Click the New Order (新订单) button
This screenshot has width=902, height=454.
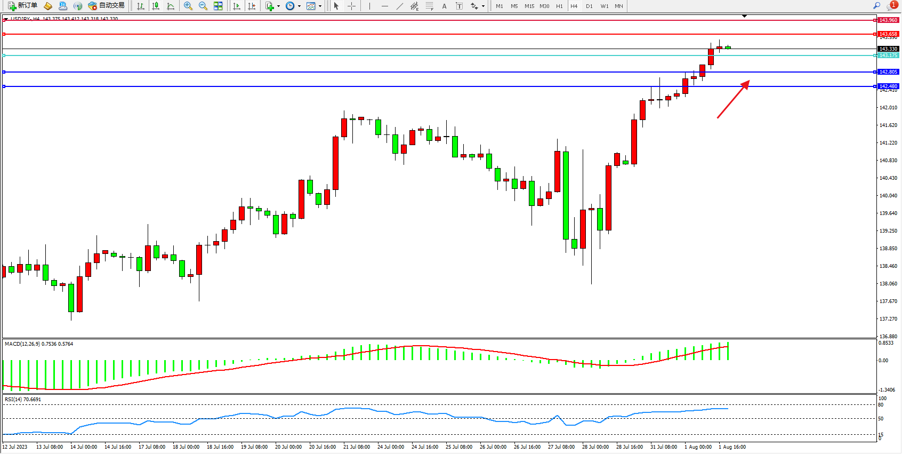[22, 6]
